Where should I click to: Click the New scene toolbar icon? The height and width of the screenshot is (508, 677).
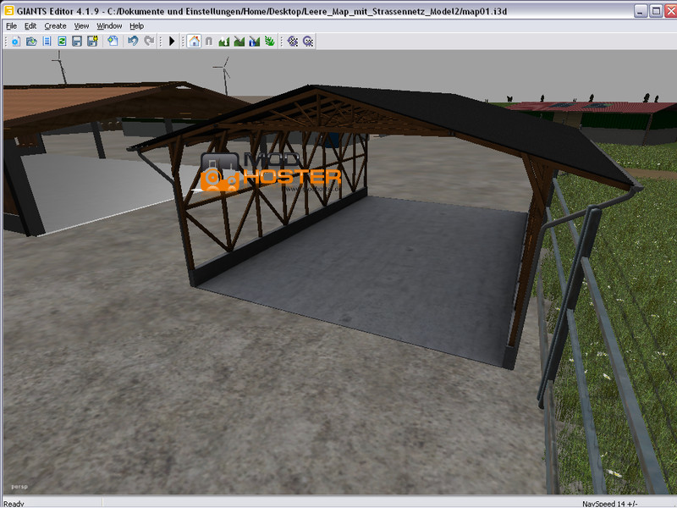click(15, 41)
